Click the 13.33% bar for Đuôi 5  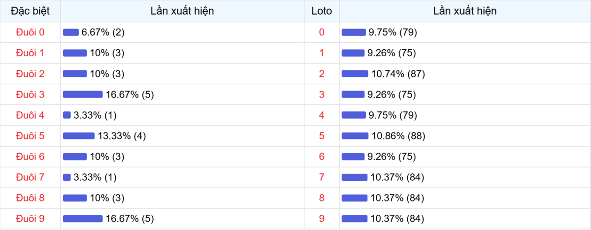coord(79,136)
